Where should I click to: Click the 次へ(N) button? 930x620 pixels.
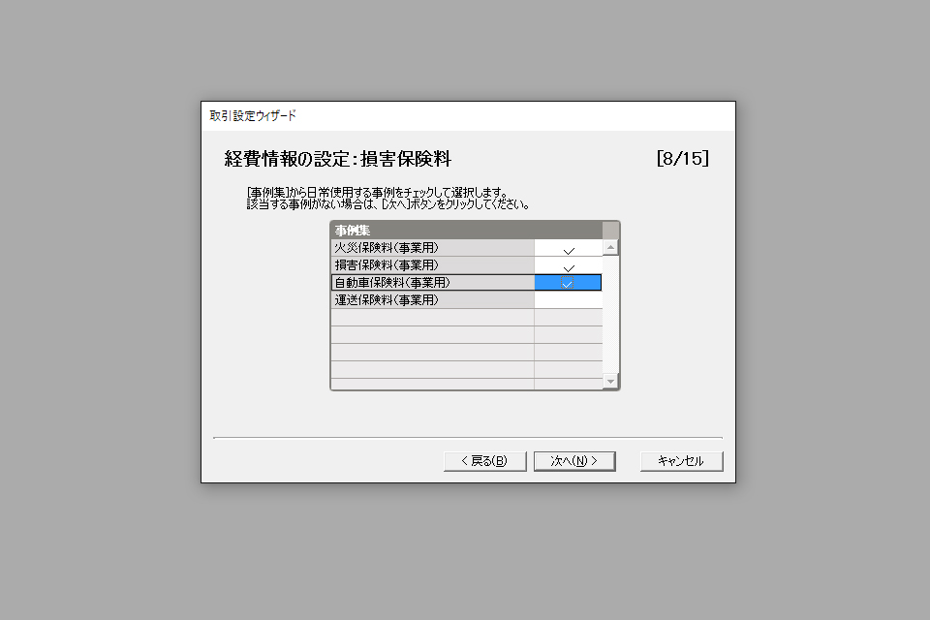coord(574,461)
